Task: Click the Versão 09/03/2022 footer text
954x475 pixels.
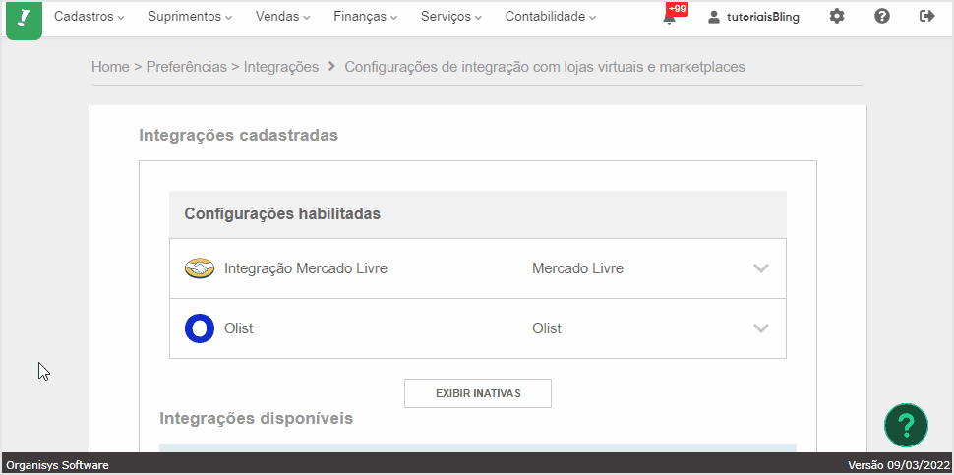Action: coord(899,466)
